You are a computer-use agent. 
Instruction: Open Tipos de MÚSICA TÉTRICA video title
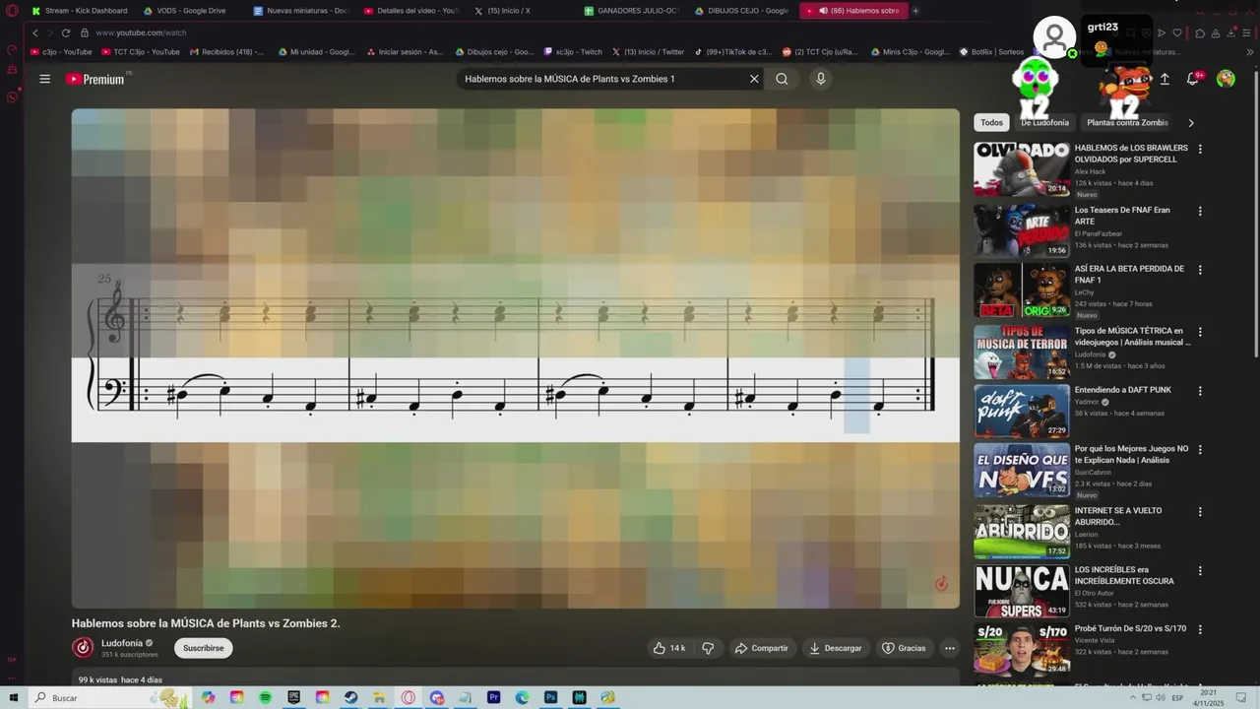click(1132, 337)
